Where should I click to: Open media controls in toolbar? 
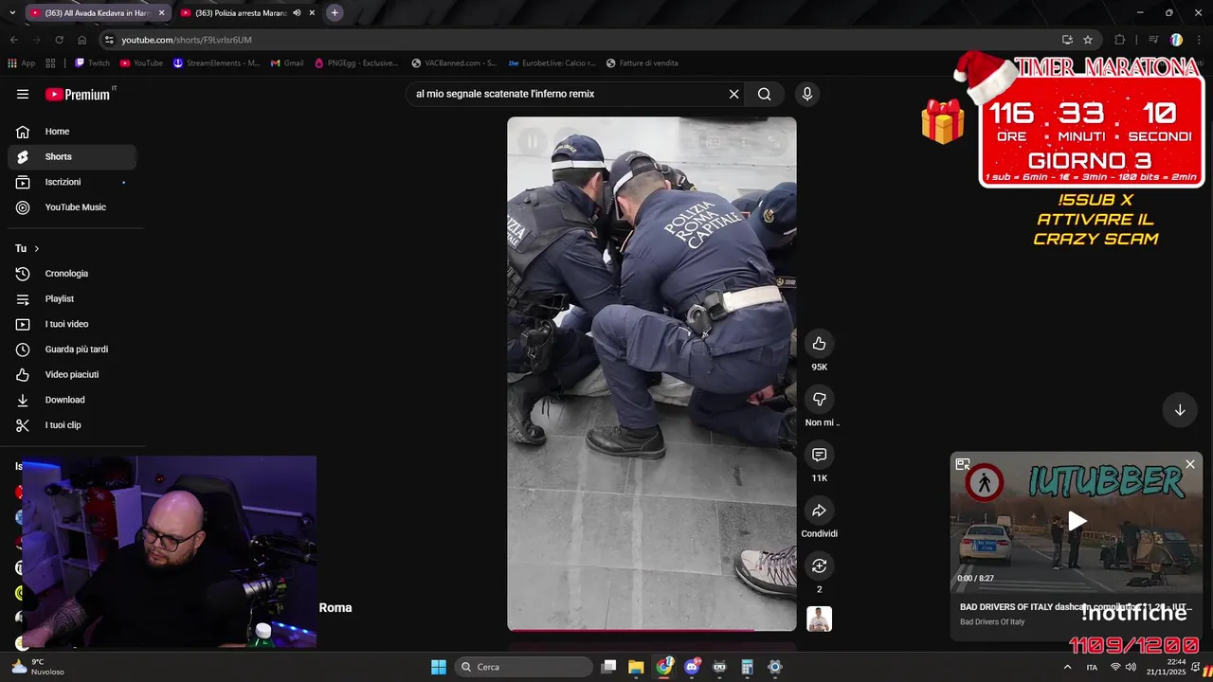[x=1153, y=40]
